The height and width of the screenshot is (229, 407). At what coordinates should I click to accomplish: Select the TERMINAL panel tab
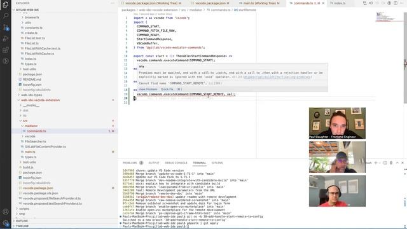199,163
